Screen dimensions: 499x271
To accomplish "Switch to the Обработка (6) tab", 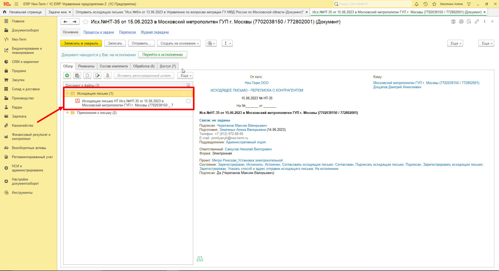I will 144,66.
